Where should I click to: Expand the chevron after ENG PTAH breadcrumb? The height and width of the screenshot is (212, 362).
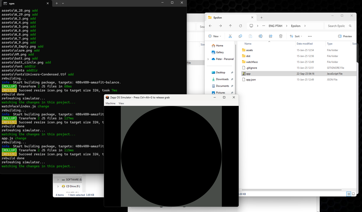tap(286, 26)
